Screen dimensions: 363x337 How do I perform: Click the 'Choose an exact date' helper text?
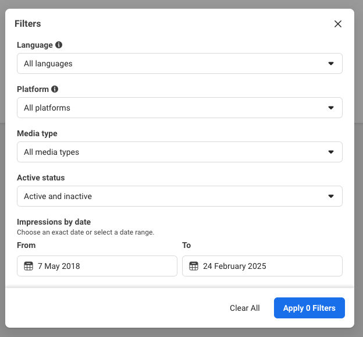[86, 232]
